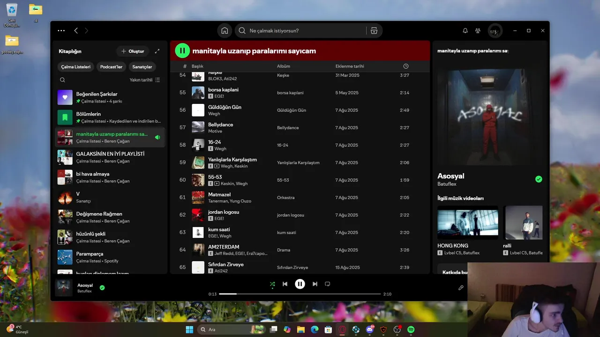Filter library by Çalma Listeleri
Screen dimensions: 600x337
(76, 67)
